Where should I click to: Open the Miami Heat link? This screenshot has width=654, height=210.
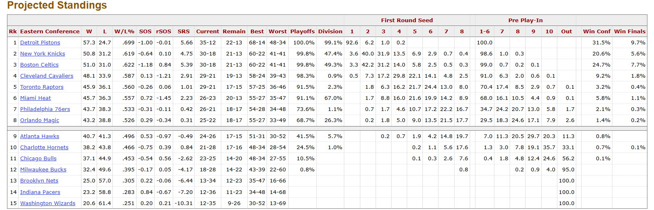(x=35, y=98)
